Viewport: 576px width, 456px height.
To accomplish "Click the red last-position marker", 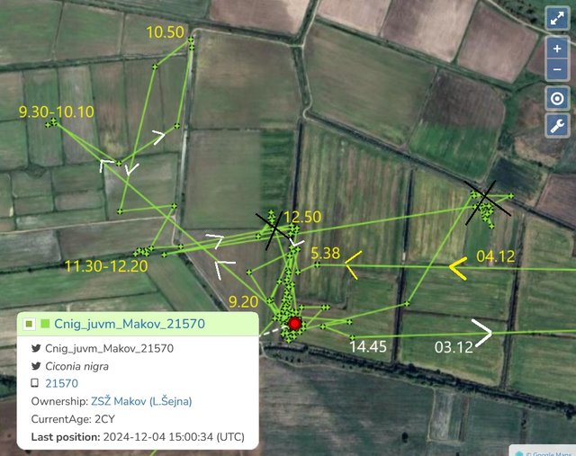I will coord(294,324).
